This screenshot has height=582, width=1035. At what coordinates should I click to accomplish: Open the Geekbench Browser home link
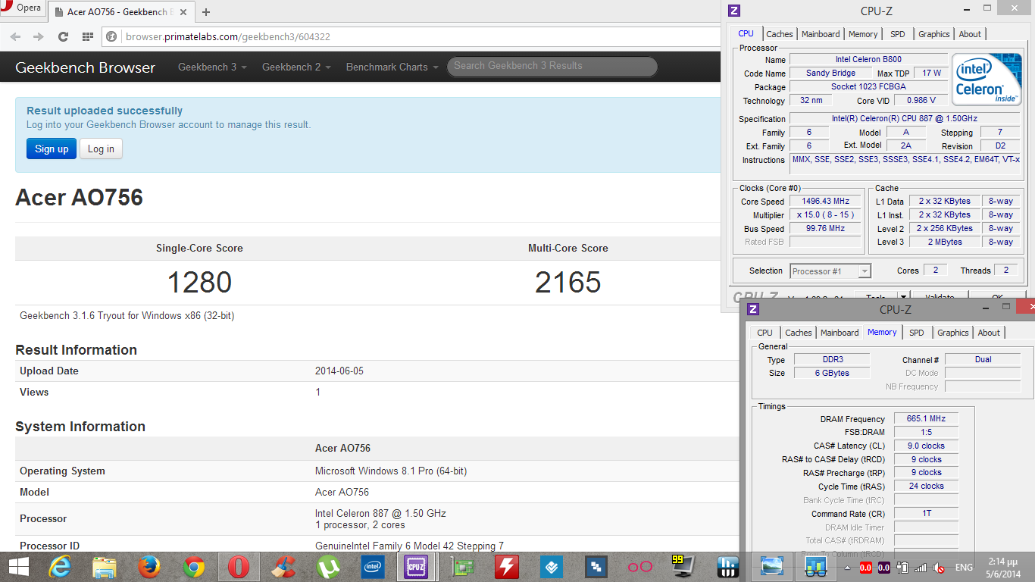coord(85,67)
